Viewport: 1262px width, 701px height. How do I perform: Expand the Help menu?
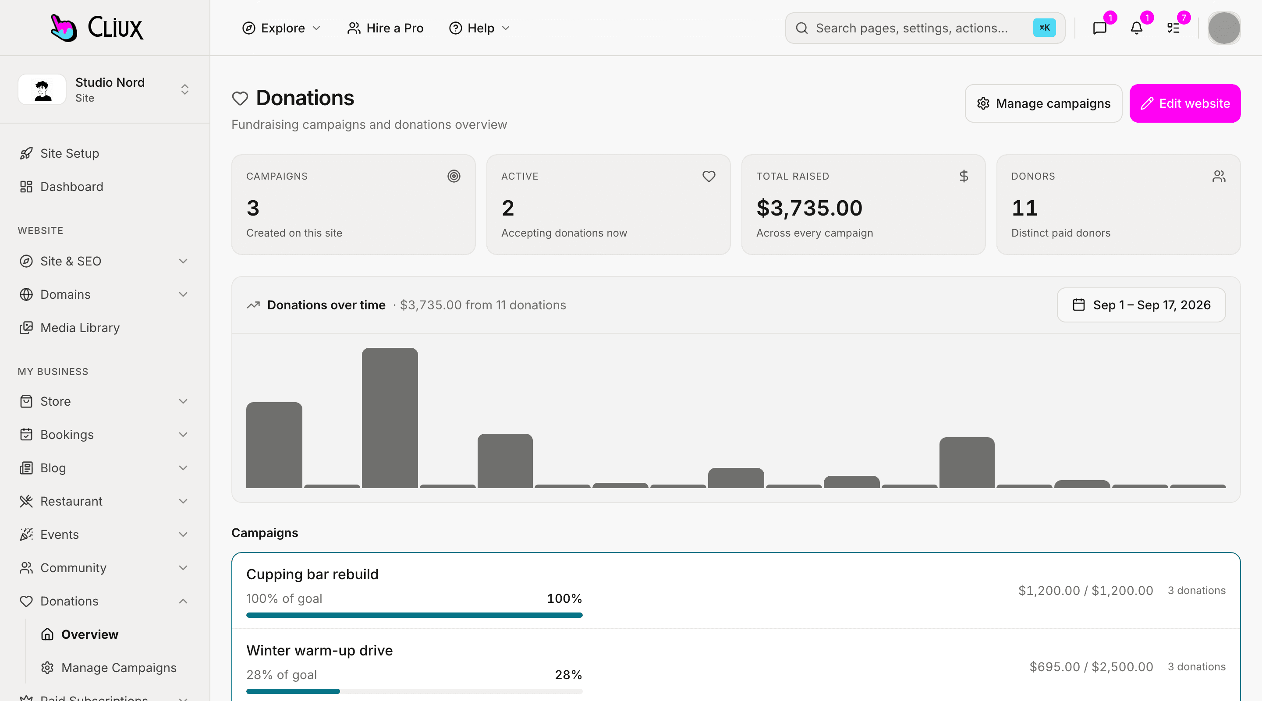(480, 28)
